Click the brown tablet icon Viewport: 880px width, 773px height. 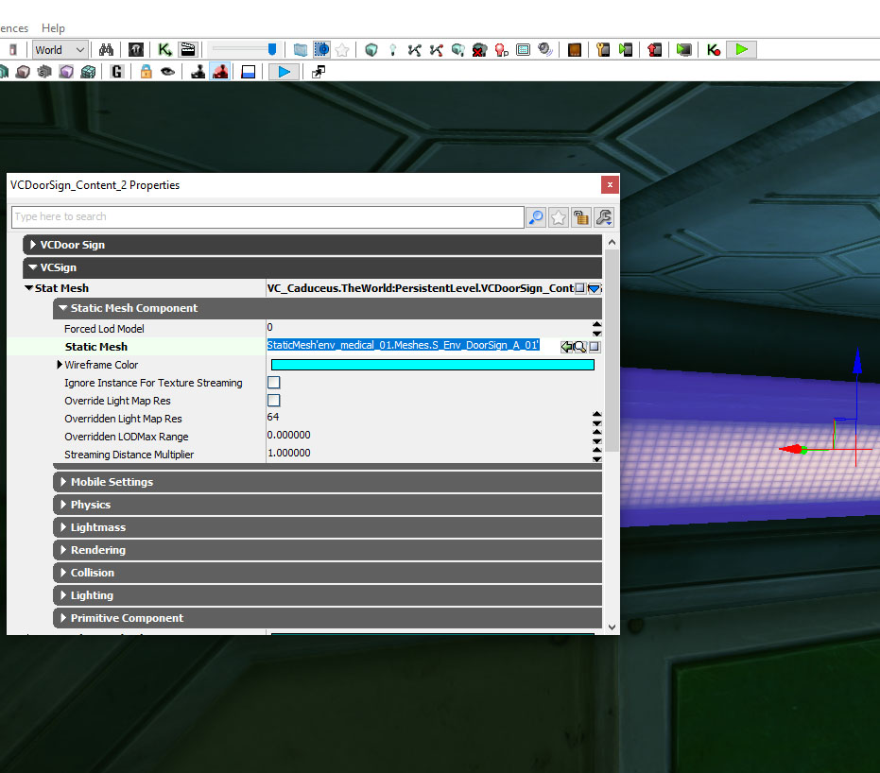tap(574, 50)
